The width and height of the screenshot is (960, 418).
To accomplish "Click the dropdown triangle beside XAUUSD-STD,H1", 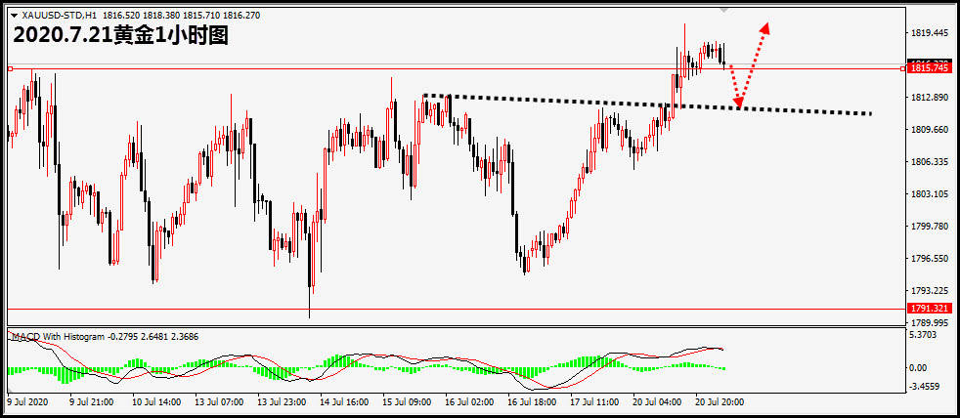I will tap(13, 17).
